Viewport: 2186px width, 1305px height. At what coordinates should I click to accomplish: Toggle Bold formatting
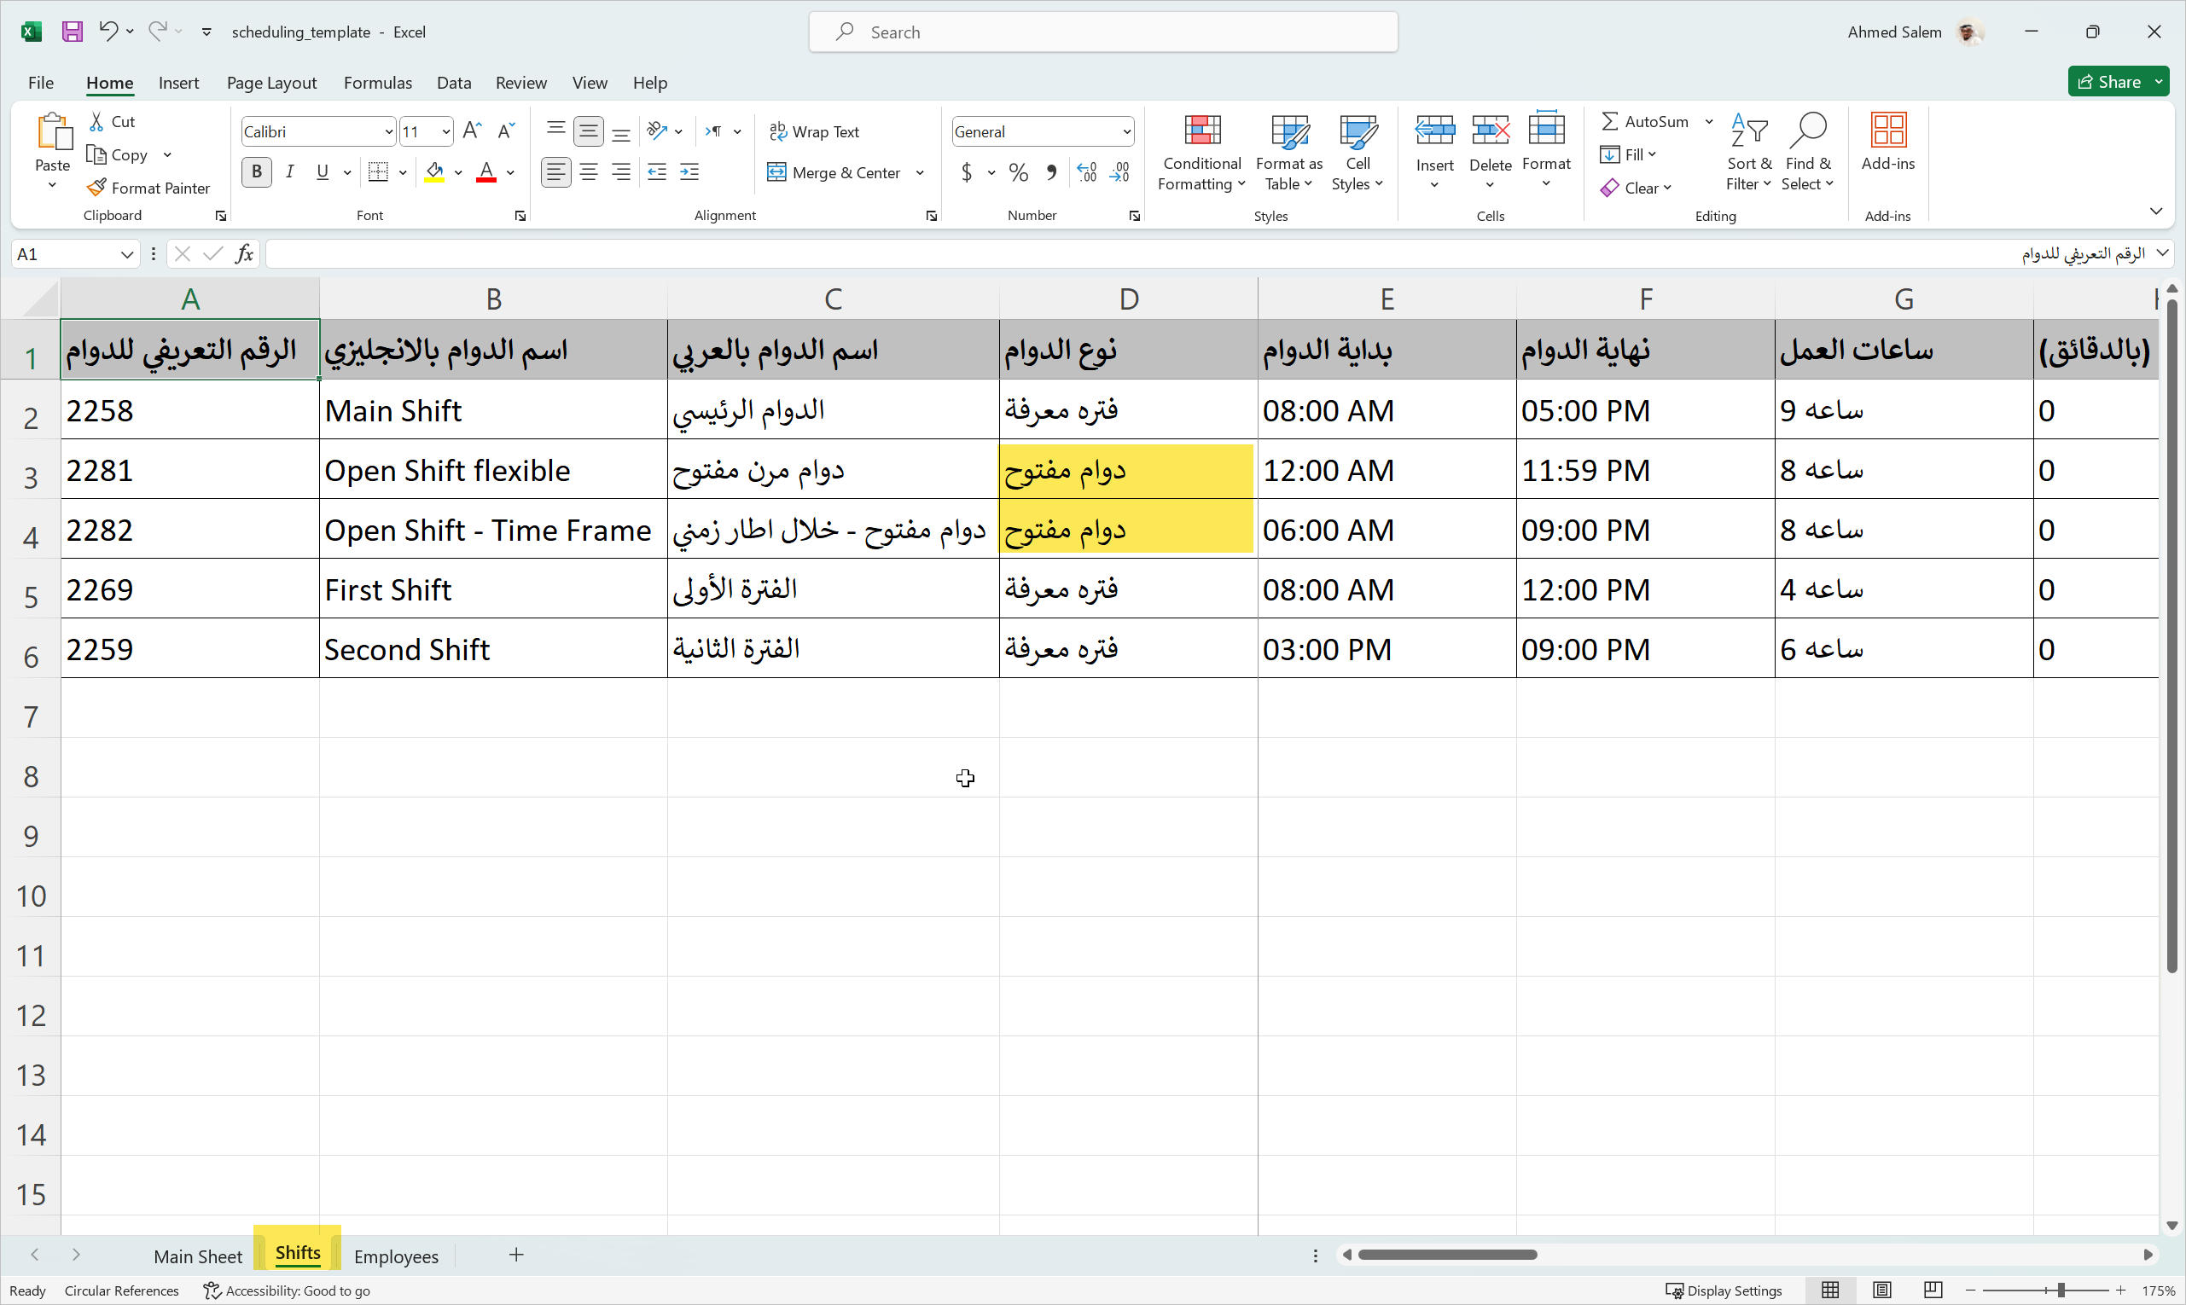tap(256, 172)
